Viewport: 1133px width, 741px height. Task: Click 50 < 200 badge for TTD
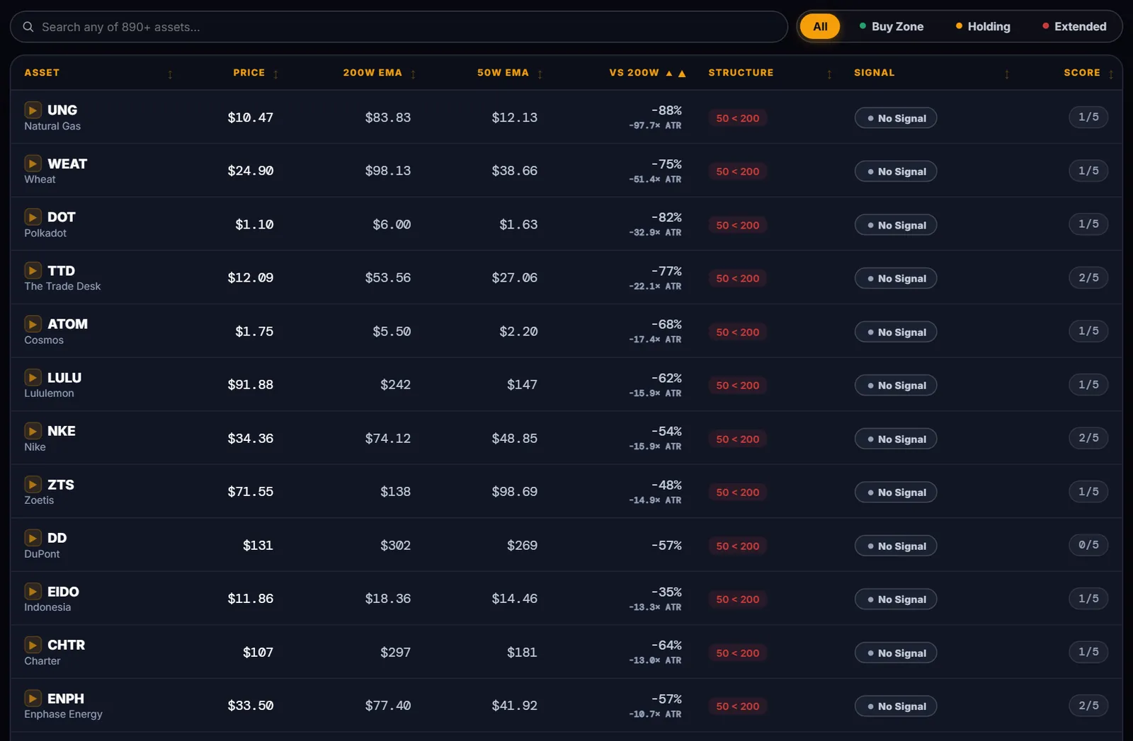737,278
